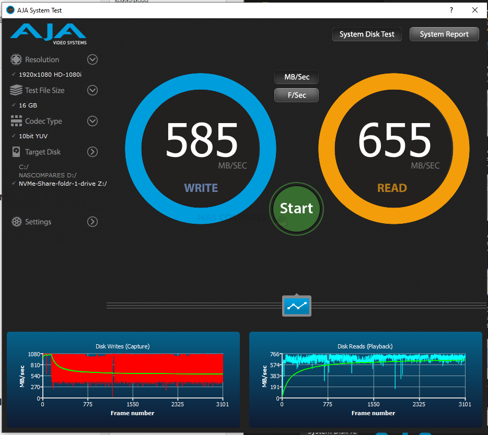Click the 585 write speed value

tap(202, 140)
